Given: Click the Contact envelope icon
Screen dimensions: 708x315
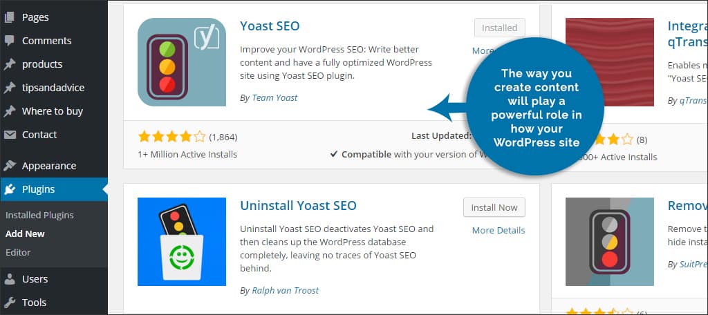Looking at the screenshot, I should [x=10, y=135].
